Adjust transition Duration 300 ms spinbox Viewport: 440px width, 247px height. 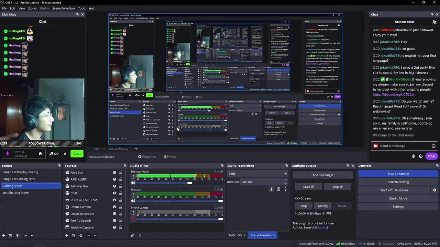[264, 182]
